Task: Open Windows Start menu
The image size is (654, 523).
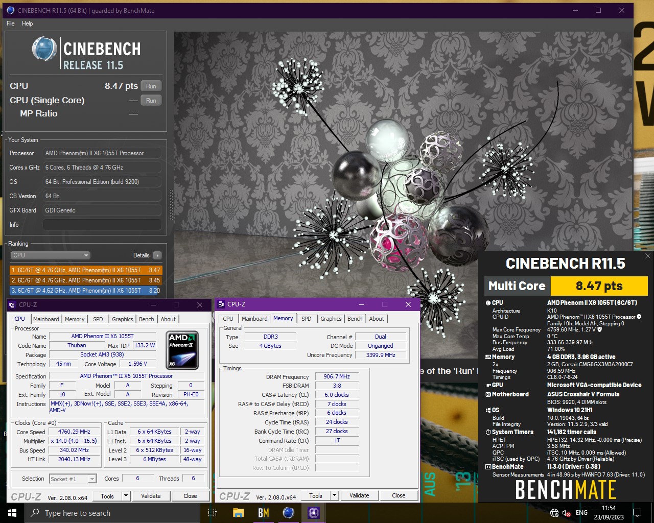Action: [12, 513]
